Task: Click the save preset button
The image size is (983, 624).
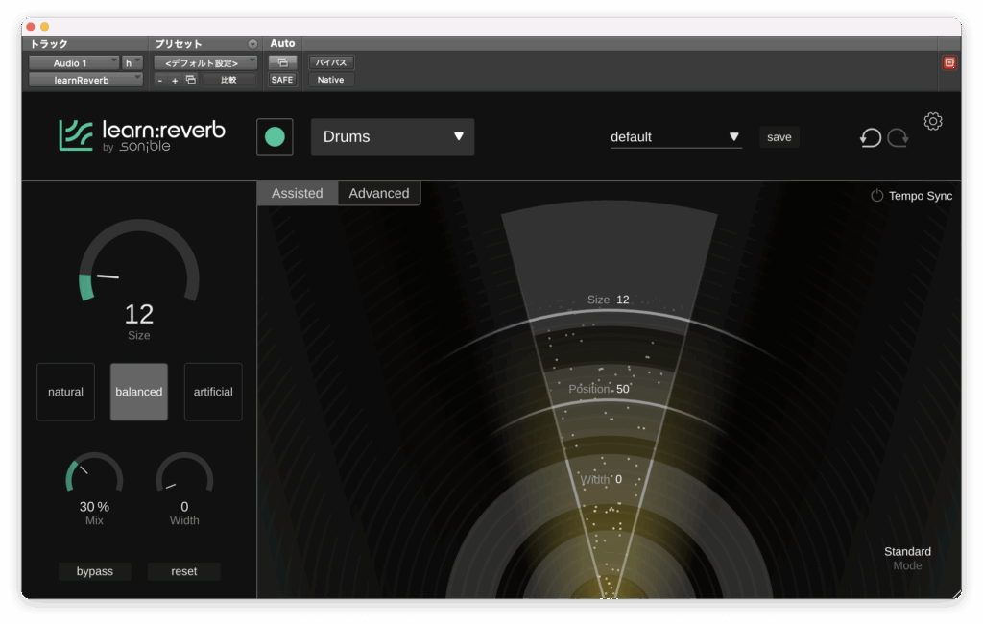Action: [x=779, y=136]
